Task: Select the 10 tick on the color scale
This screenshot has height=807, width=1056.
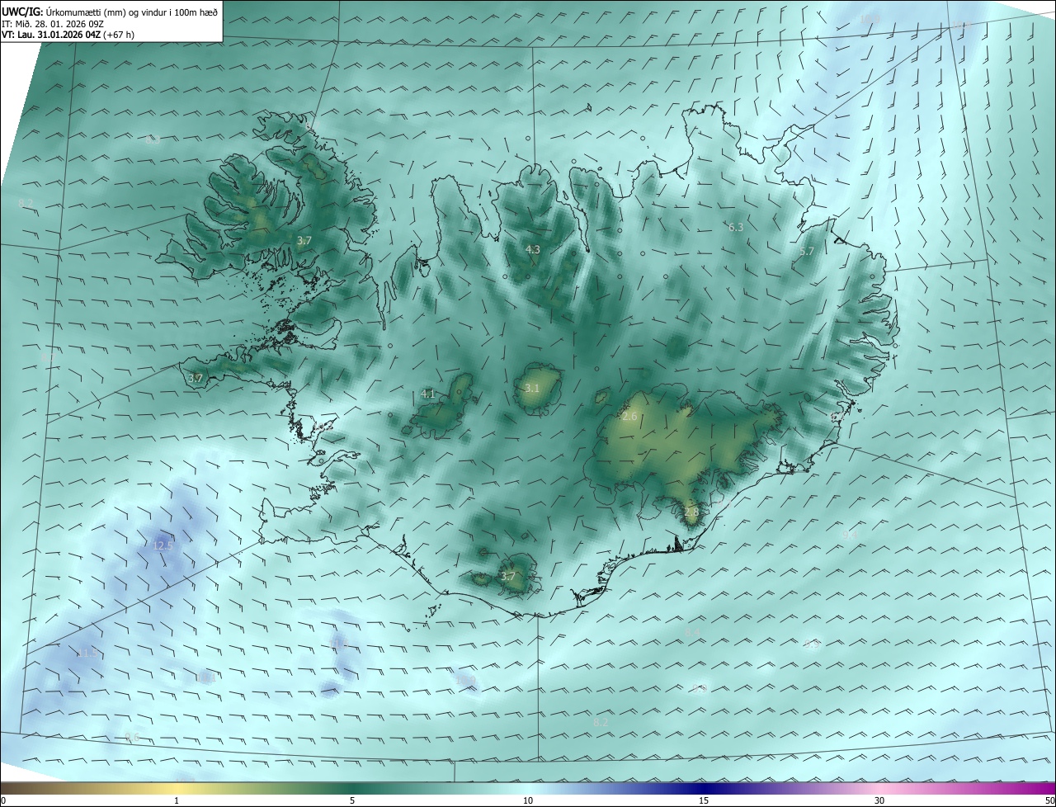Action: (528, 800)
